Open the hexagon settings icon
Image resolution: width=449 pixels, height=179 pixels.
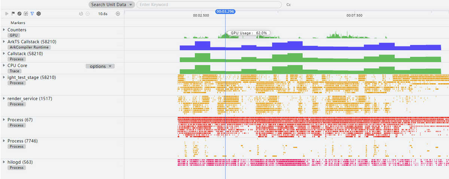[39, 13]
